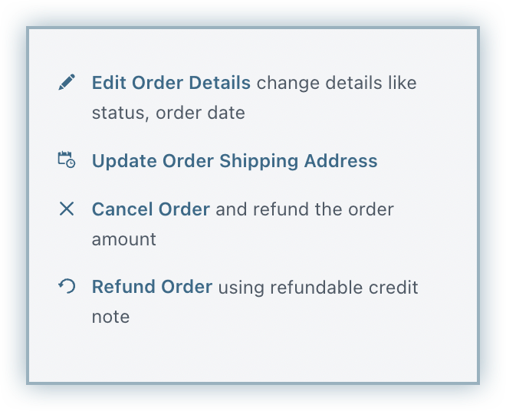The width and height of the screenshot is (506, 411).
Task: Click the pencil edit icon
Action: pyautogui.click(x=67, y=82)
